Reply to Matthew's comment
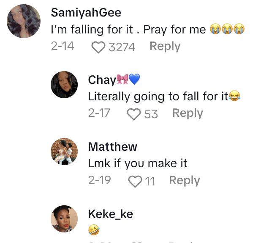 pos(184,180)
